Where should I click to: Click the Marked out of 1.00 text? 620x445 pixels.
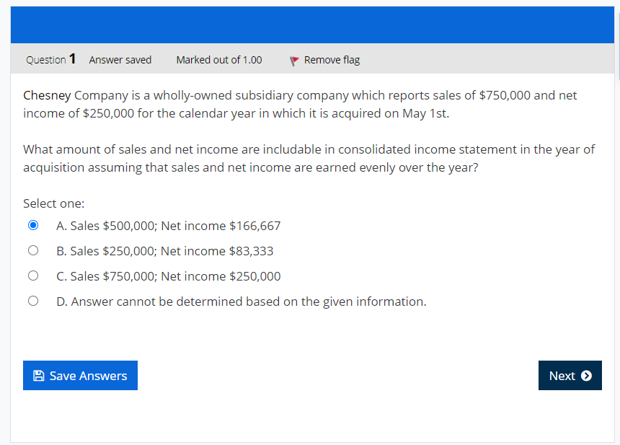point(218,60)
